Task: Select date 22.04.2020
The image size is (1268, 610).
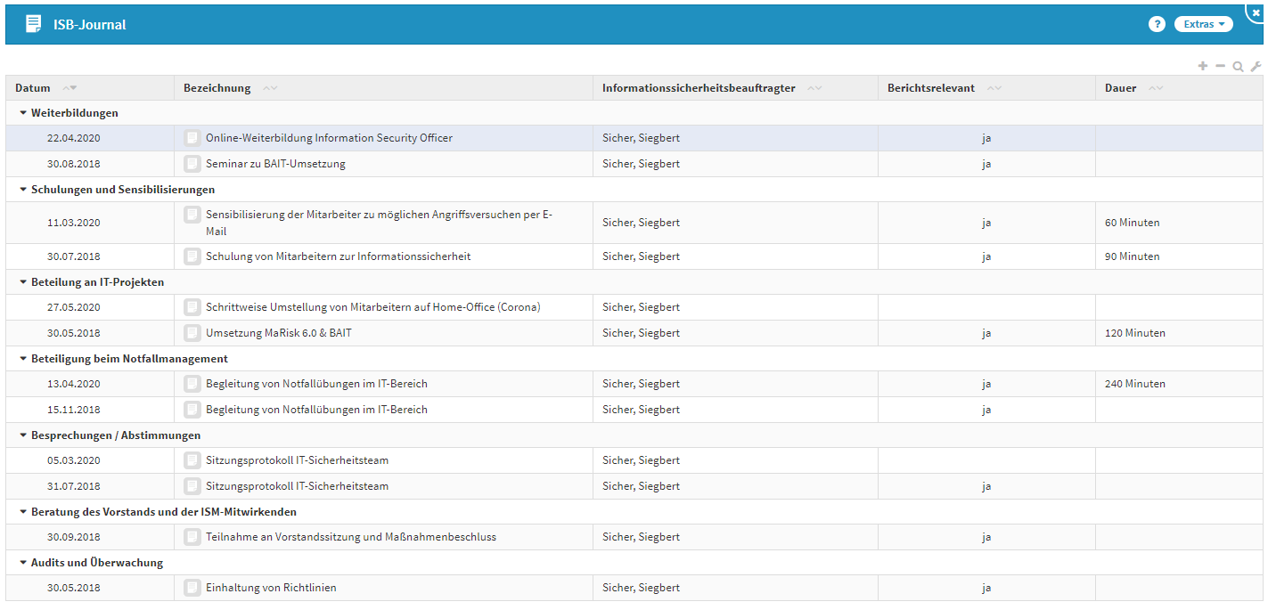Action: pyautogui.click(x=74, y=138)
